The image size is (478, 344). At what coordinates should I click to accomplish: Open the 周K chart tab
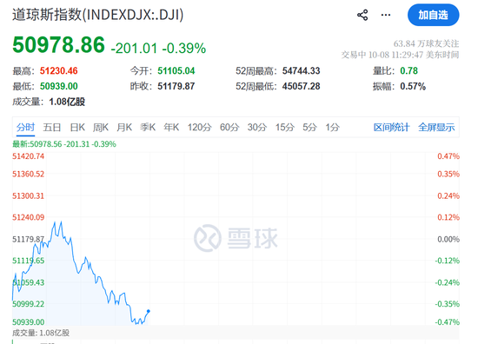[101, 127]
